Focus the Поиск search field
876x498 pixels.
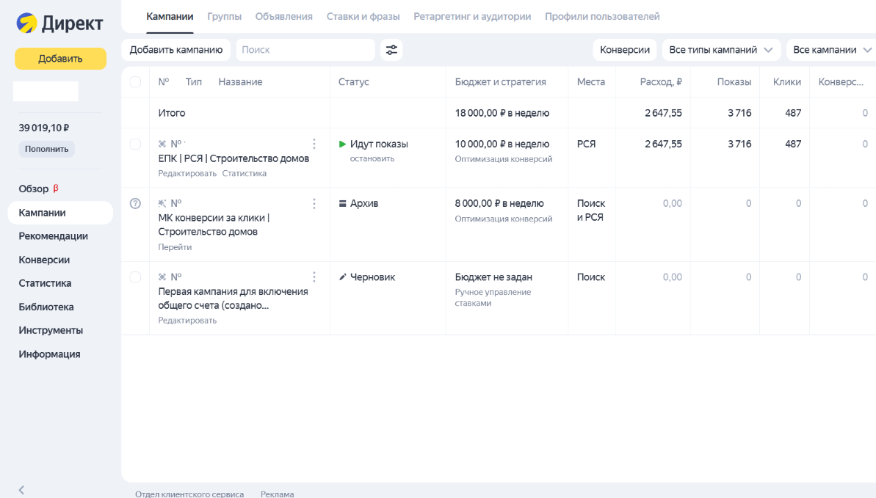[305, 50]
